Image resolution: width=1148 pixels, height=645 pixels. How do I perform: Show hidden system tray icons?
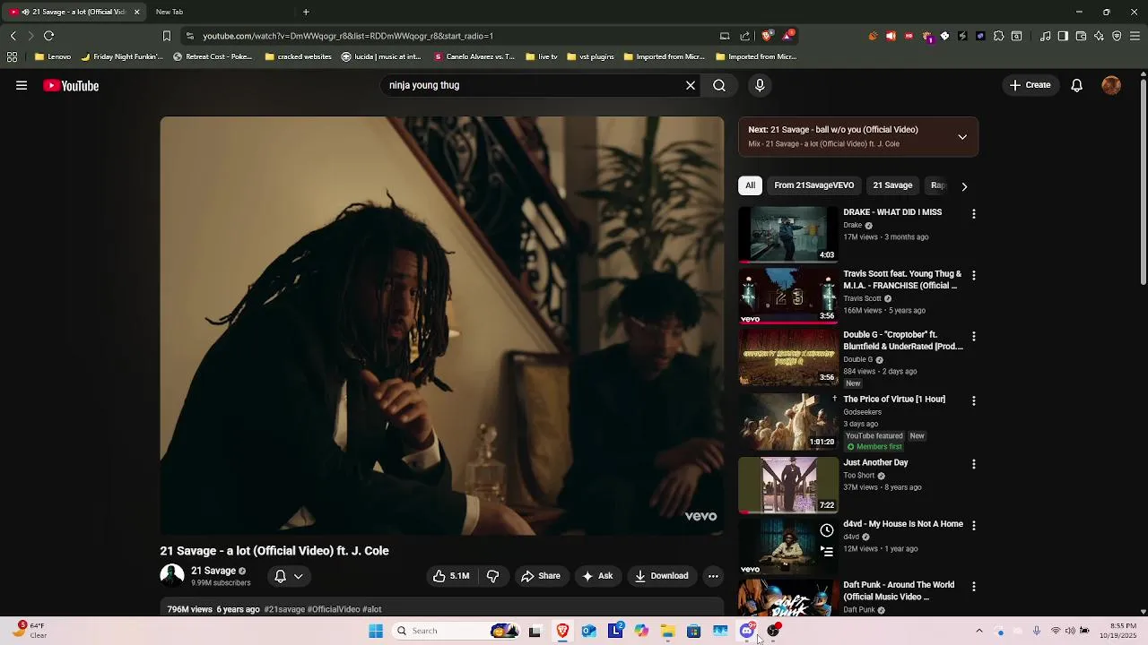[978, 631]
